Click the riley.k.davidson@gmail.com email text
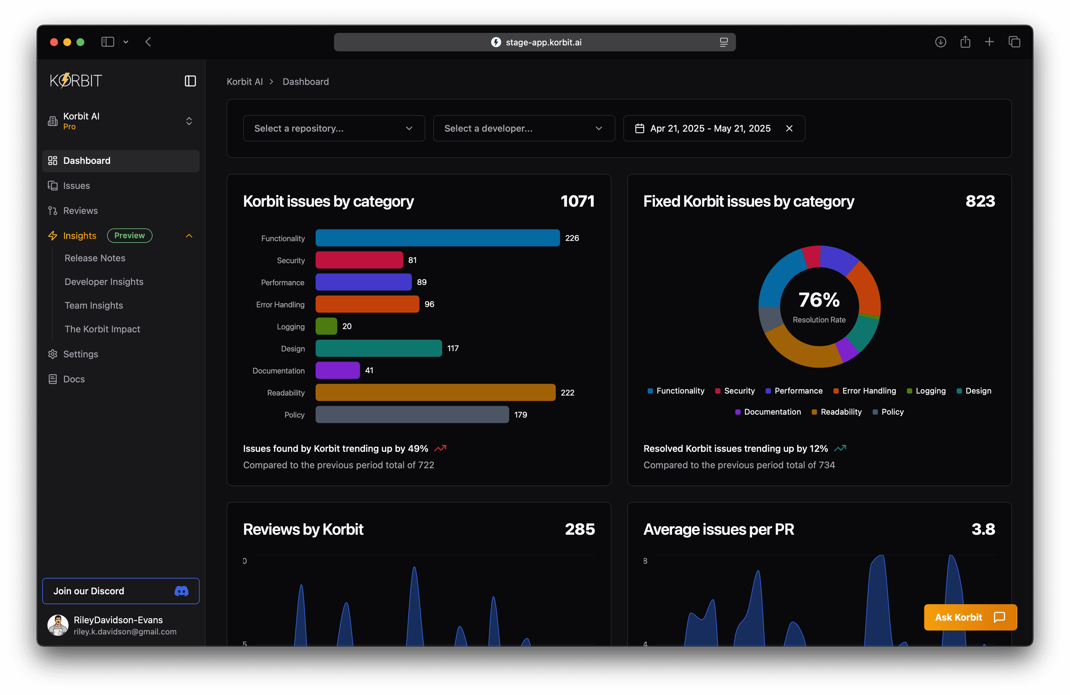The width and height of the screenshot is (1070, 695). [125, 632]
